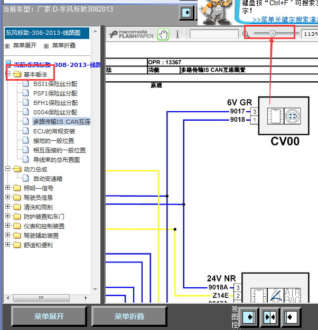
Task: Click the mechanic cartoon mascot
Action: [216, 12]
